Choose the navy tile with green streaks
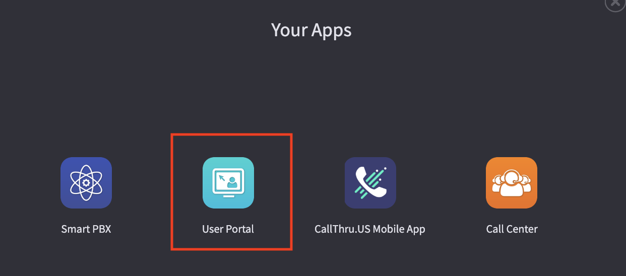 [x=370, y=183]
